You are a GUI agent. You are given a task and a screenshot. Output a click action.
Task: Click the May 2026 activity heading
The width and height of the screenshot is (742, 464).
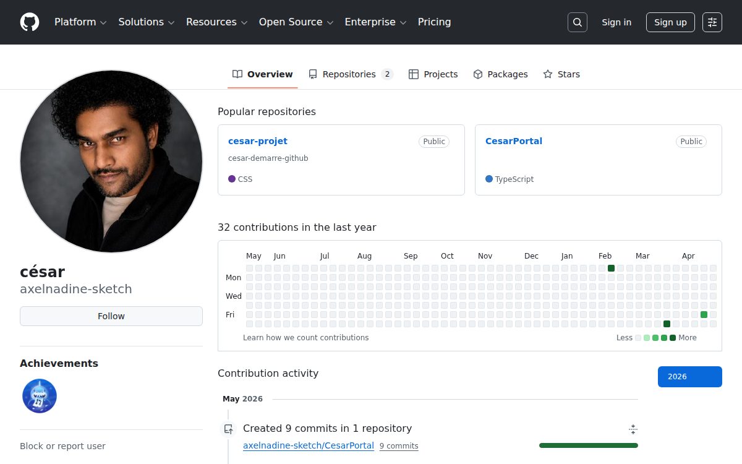click(242, 399)
